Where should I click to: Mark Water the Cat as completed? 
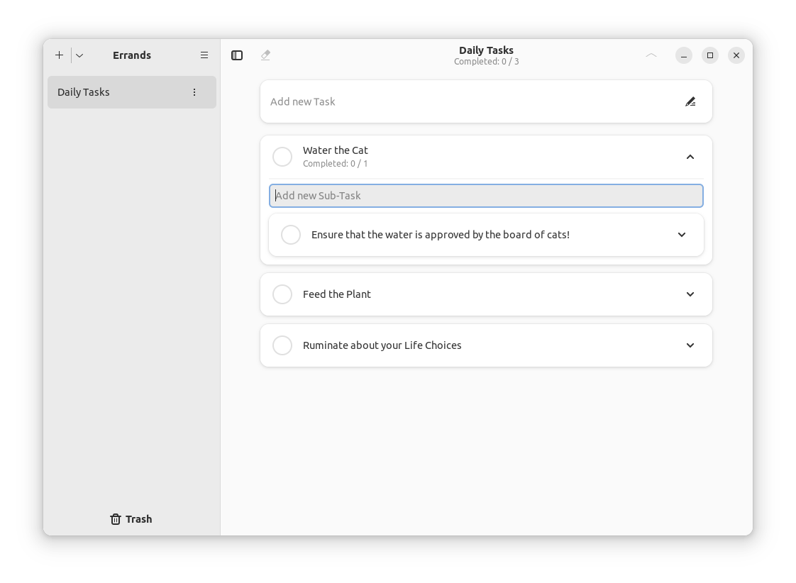pyautogui.click(x=282, y=156)
